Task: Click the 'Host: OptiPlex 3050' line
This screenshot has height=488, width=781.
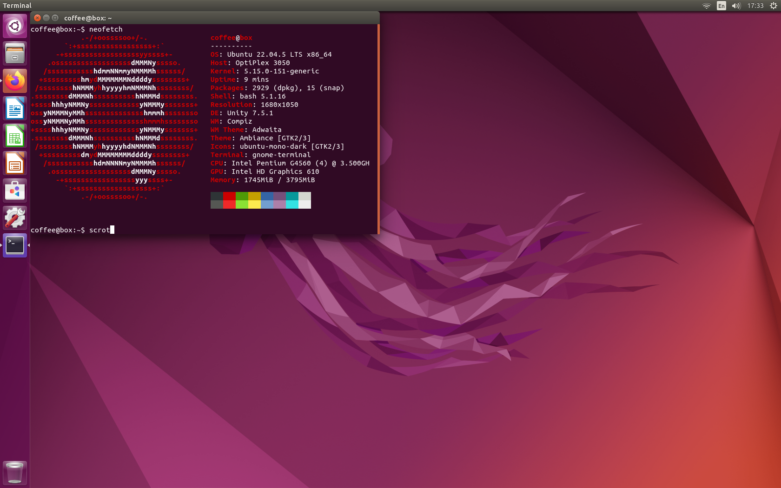Action: tap(250, 63)
